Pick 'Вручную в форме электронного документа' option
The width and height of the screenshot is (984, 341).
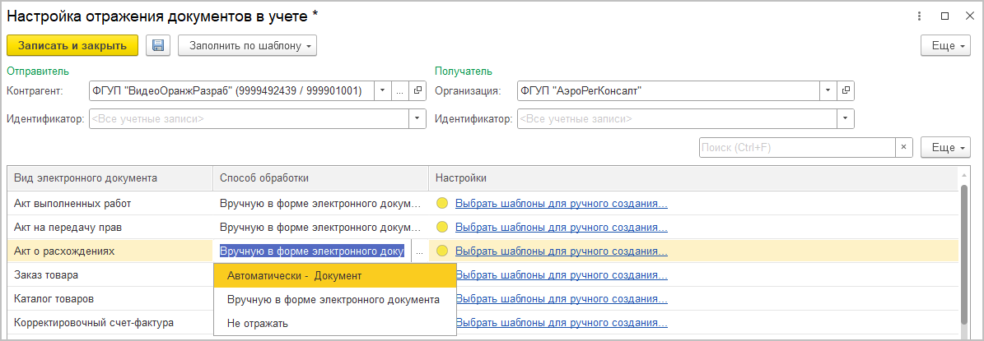pos(334,299)
